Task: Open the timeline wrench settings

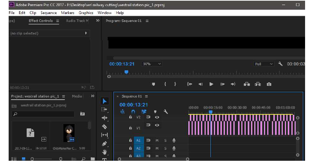Action: [166, 111]
